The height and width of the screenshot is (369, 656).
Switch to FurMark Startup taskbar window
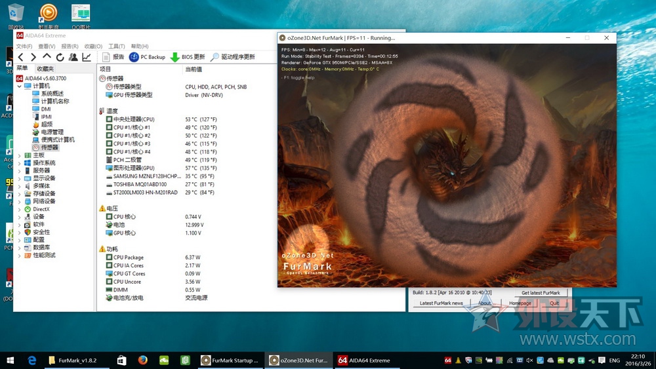230,360
